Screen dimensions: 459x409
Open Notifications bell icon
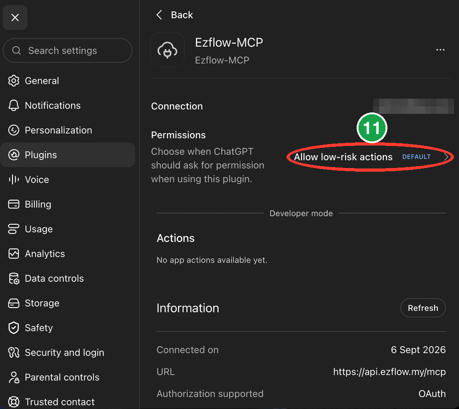[14, 106]
